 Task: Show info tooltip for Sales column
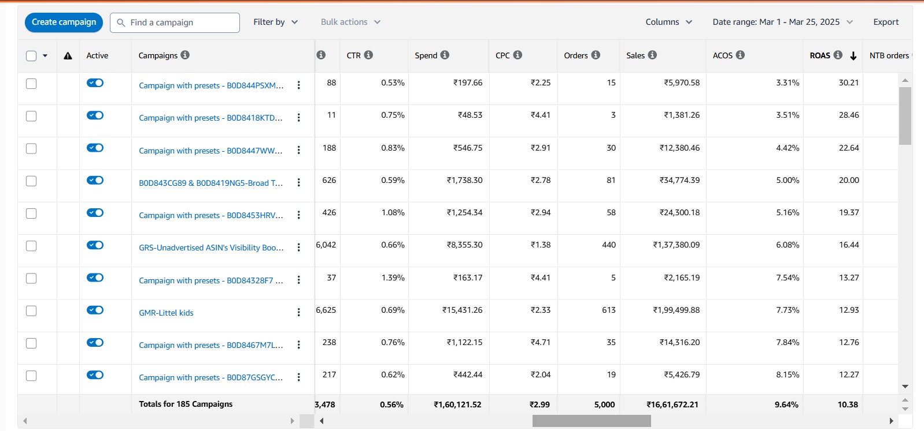(x=652, y=55)
